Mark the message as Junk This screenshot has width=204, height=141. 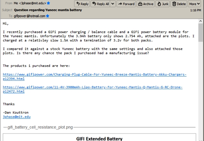163,4
